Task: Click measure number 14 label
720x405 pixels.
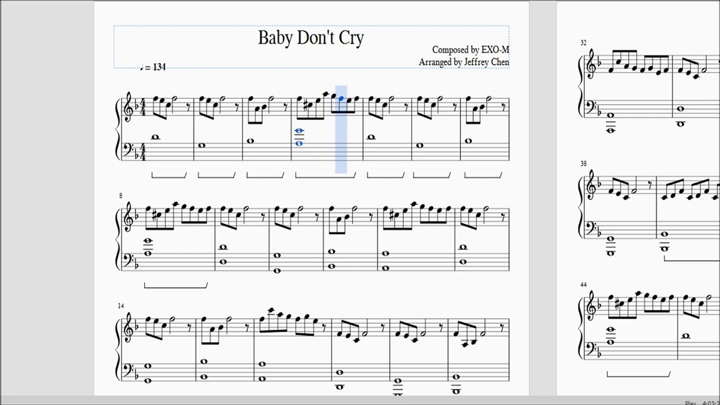Action: pyautogui.click(x=121, y=306)
